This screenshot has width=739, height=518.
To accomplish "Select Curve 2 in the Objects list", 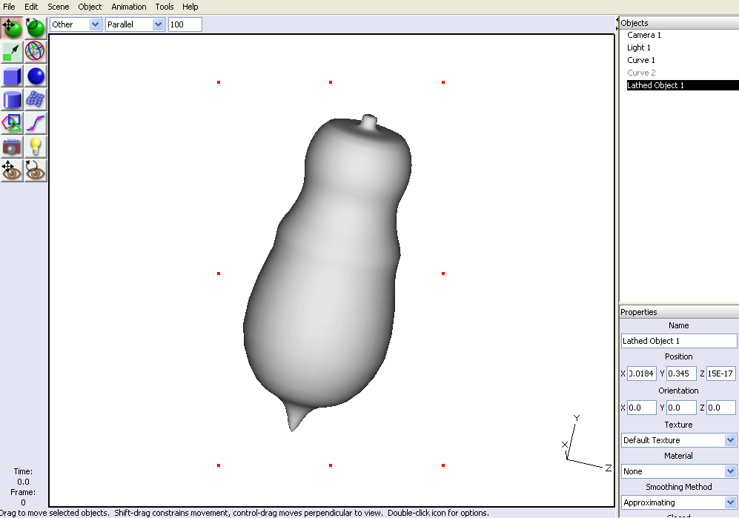I will pyautogui.click(x=641, y=73).
